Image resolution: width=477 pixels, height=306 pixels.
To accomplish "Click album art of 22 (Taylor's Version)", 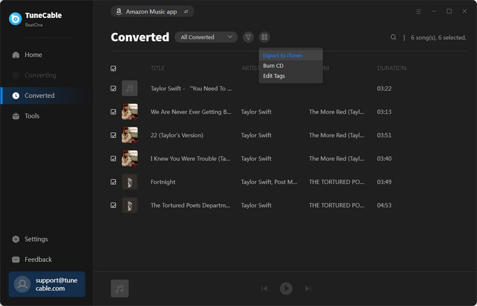I will (x=129, y=135).
